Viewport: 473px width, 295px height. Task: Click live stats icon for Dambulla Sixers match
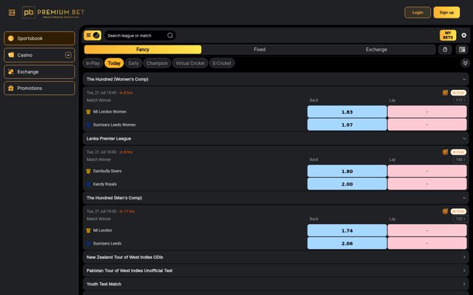click(445, 152)
